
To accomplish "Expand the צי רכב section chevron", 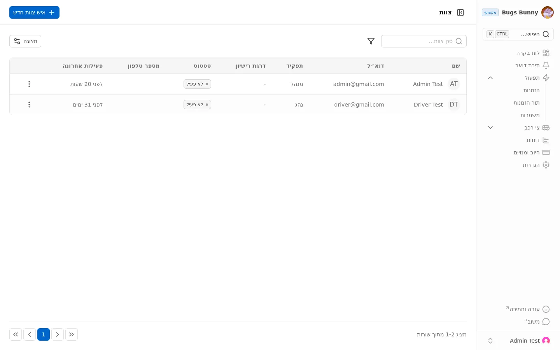I will (x=490, y=128).
